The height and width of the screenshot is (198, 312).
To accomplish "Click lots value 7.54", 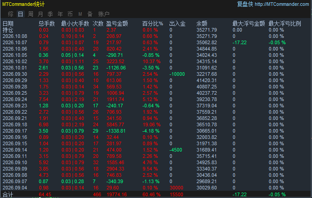I will pos(44,99).
